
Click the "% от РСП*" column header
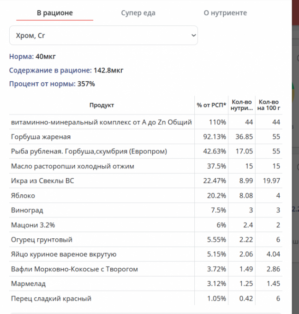(211, 105)
